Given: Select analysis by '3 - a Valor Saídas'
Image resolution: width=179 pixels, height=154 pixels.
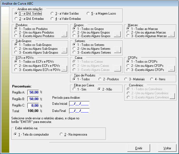Looking at the screenshot, I should (x=53, y=13).
